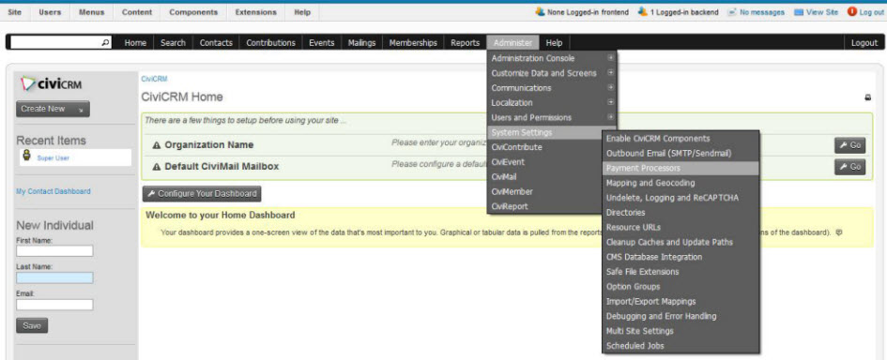Image resolution: width=887 pixels, height=360 pixels.
Task: Click the dashboard help speech bubble icon
Action: 839,232
